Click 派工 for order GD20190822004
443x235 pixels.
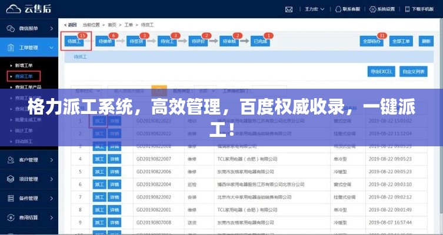click(x=99, y=184)
